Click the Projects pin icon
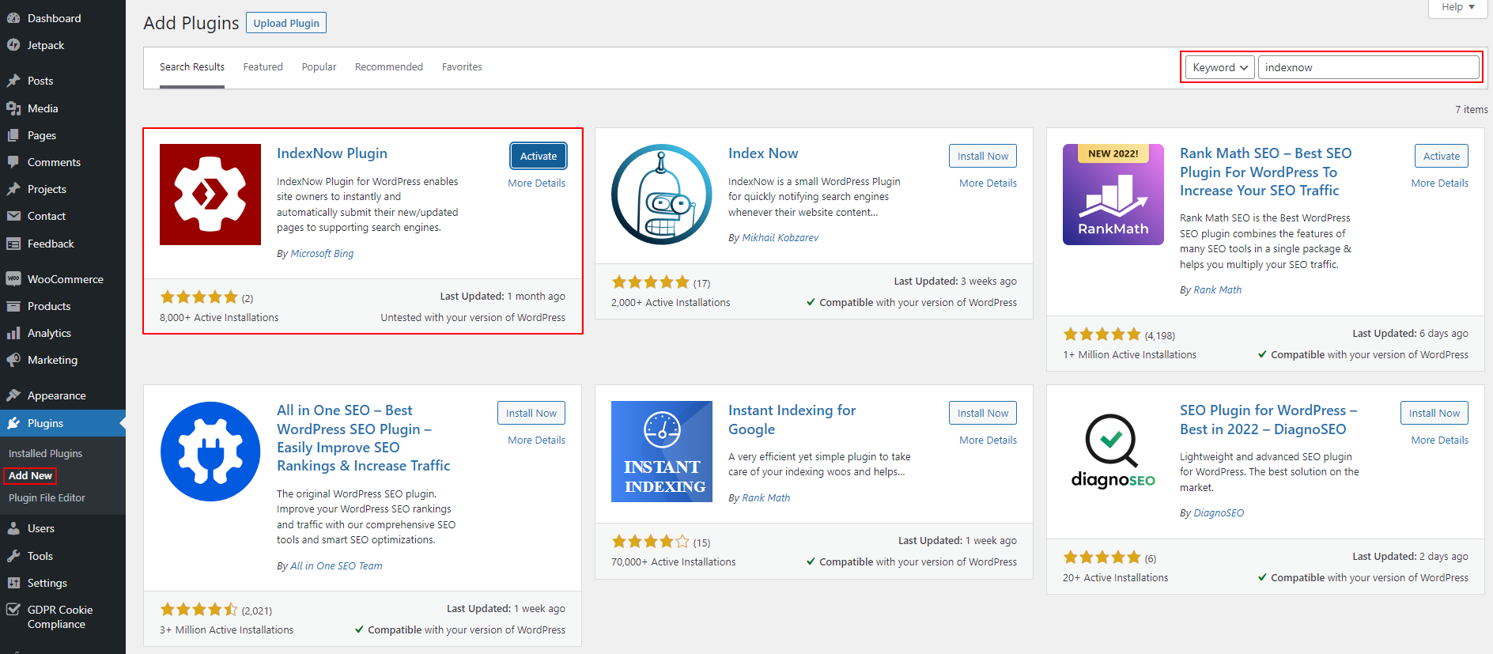 pyautogui.click(x=13, y=189)
